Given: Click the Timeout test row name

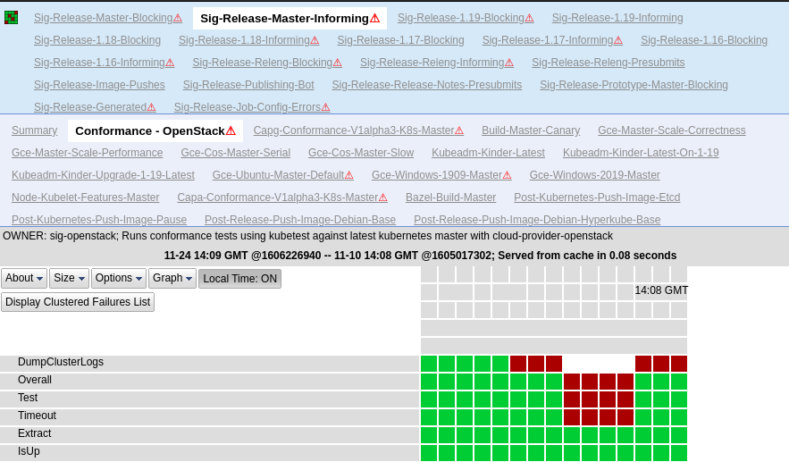Looking at the screenshot, I should 37,416.
